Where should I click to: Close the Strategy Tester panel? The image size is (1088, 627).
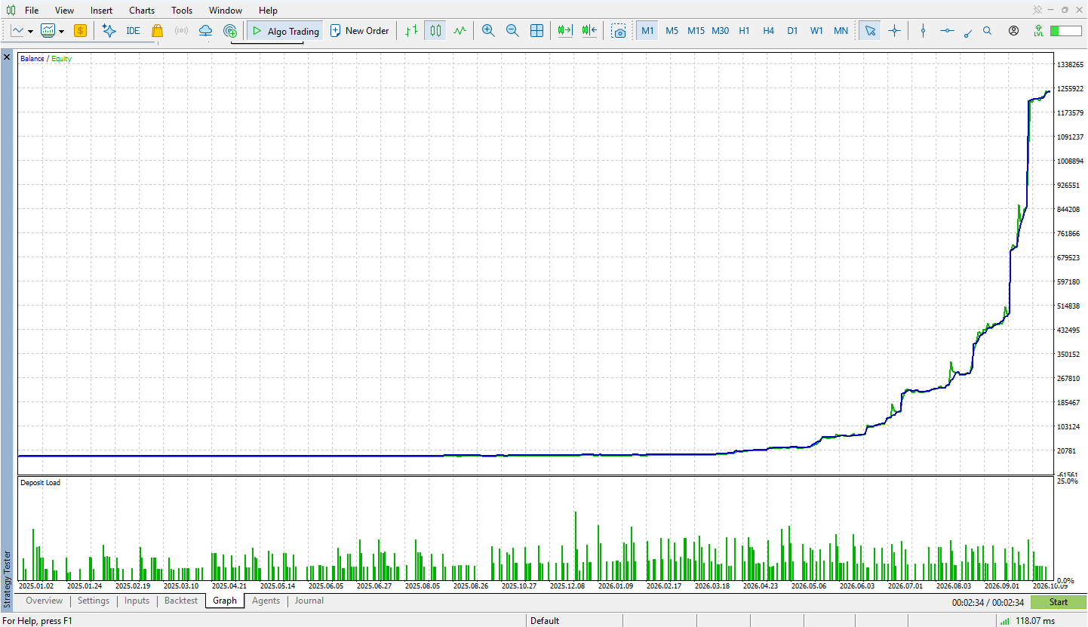[x=7, y=57]
